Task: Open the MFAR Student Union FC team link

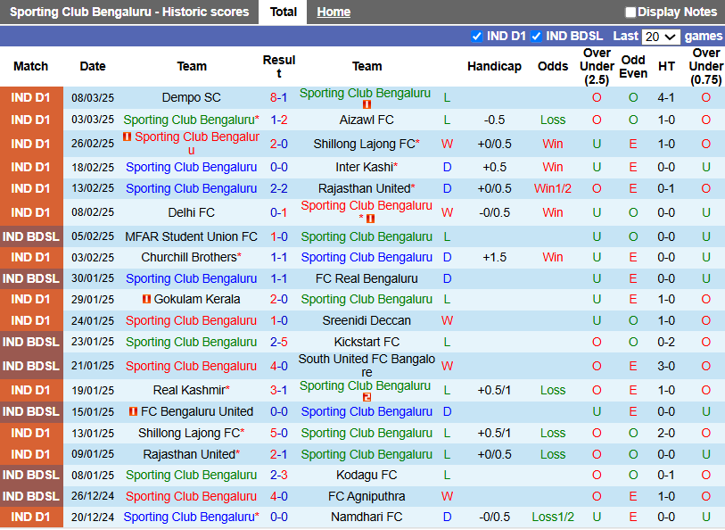Action: pos(192,236)
